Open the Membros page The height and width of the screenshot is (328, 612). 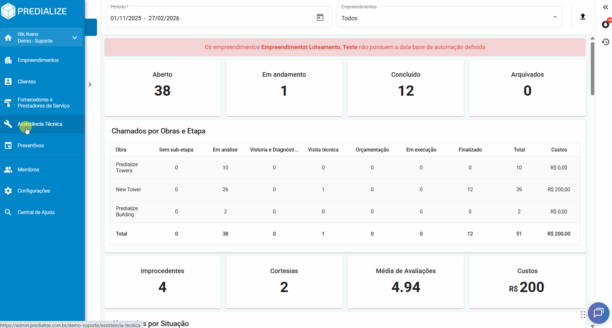tap(28, 170)
